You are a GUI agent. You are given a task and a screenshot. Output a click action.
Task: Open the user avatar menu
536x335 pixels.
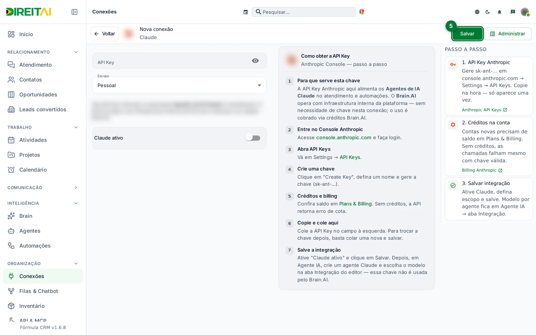pos(525,12)
